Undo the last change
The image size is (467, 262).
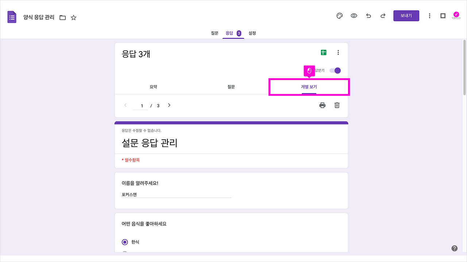(x=368, y=16)
